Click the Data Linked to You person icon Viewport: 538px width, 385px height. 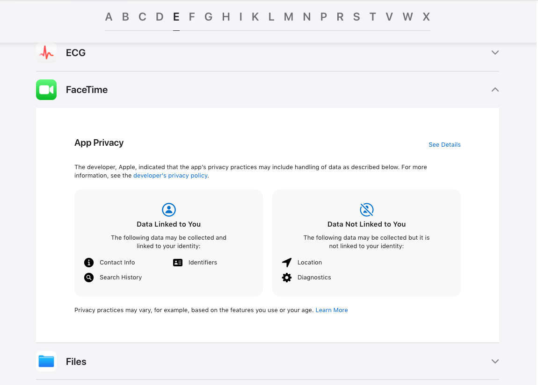point(169,210)
